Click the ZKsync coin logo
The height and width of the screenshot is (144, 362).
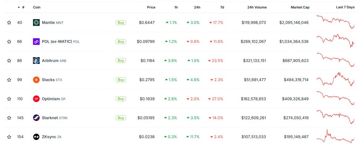(x=36, y=137)
